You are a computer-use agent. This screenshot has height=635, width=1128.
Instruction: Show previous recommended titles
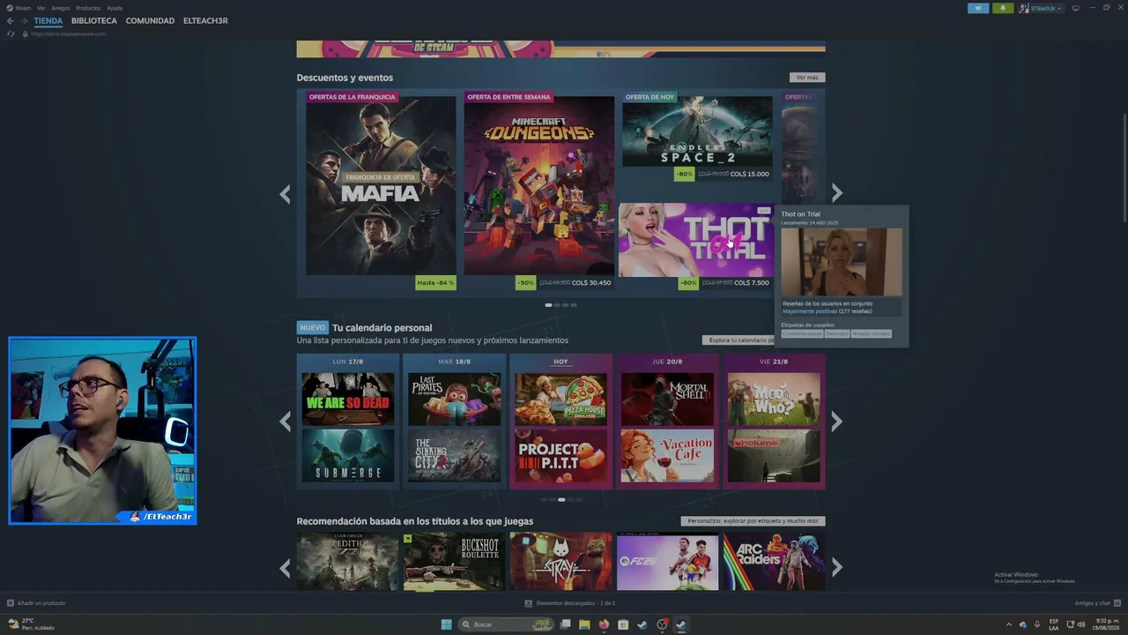pyautogui.click(x=285, y=568)
